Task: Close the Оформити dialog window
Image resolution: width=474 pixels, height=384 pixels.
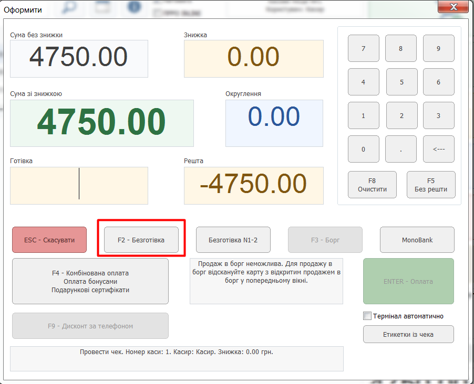Action: pyautogui.click(x=453, y=7)
